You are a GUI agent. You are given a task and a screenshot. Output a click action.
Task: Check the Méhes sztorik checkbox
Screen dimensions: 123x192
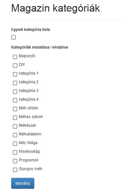pos(15,118)
